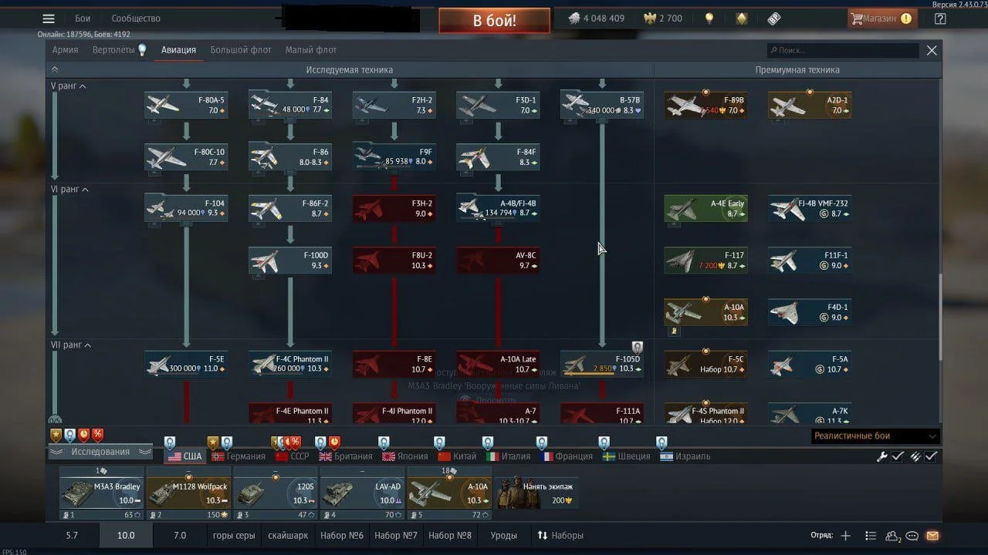Select the F-104 aircraft in tree

pos(186,208)
